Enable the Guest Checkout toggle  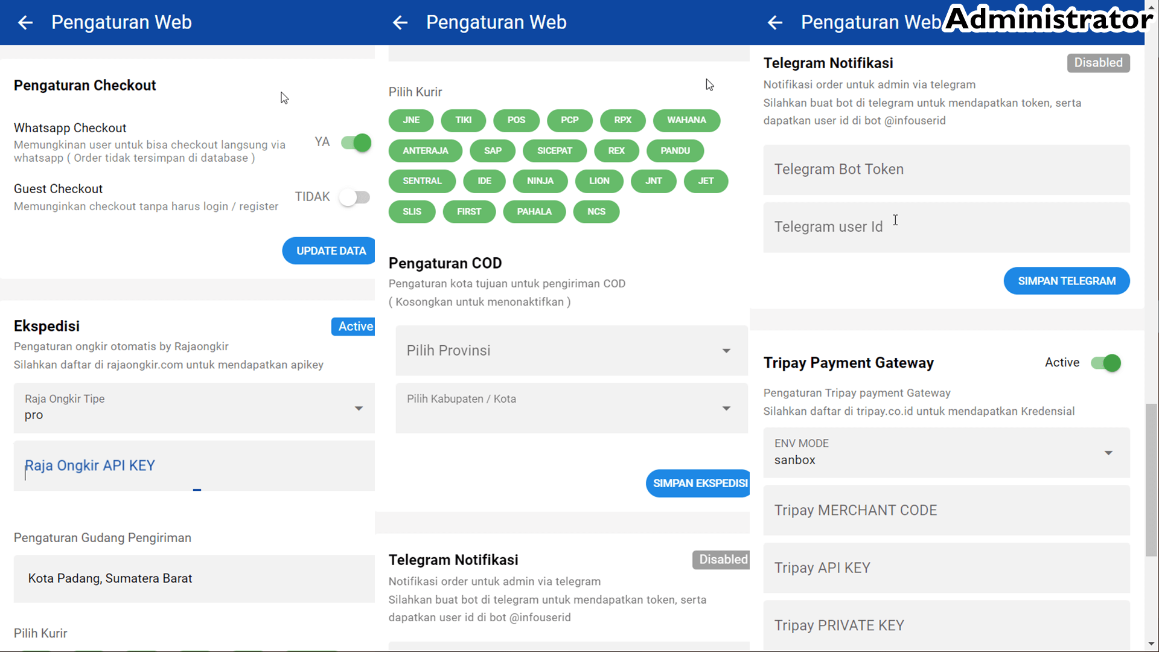click(x=356, y=197)
